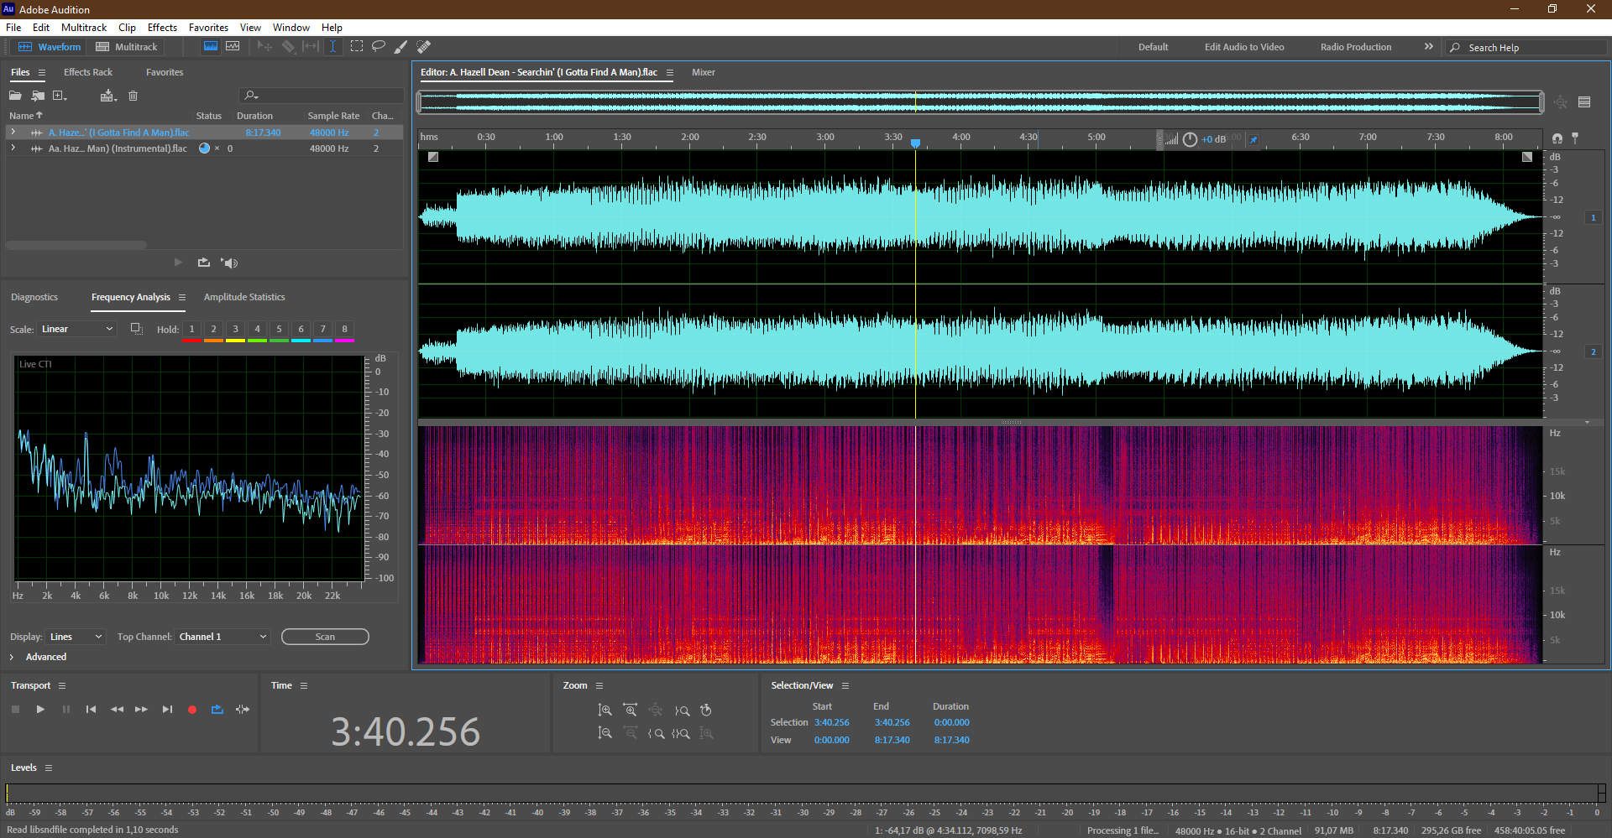Open the Scale Linear dropdown

click(x=76, y=329)
